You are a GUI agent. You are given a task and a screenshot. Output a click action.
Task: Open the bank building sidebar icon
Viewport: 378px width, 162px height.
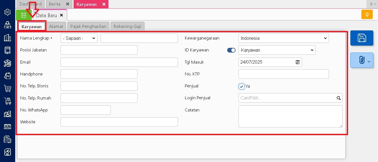pyautogui.click(x=7, y=63)
